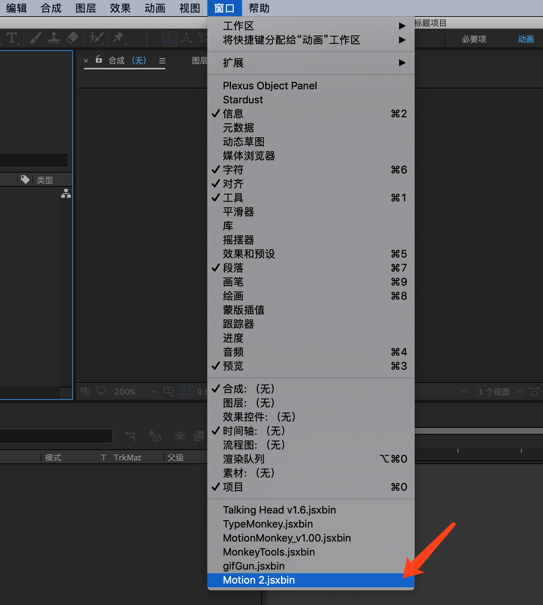This screenshot has height=605, width=543.
Task: Close the 合成 (无) composition tab
Action: click(x=86, y=61)
